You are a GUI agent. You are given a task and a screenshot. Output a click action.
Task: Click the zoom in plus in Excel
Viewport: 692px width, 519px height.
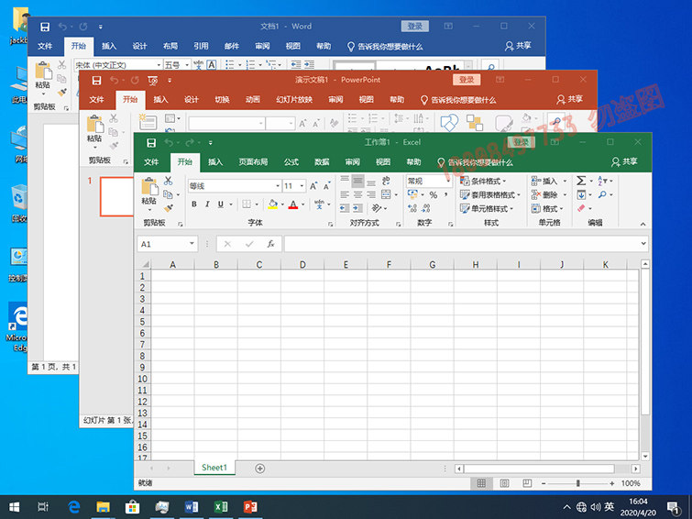tap(611, 483)
